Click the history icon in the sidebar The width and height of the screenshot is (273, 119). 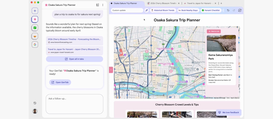click(35, 103)
